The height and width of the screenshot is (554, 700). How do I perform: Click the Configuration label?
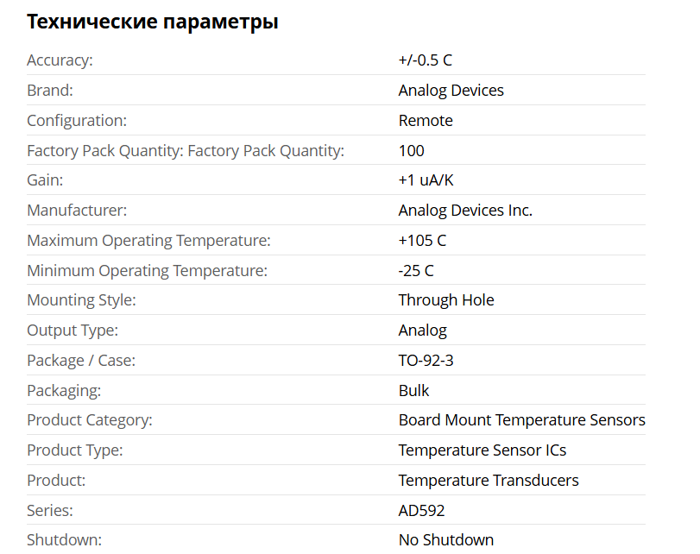[x=77, y=121]
